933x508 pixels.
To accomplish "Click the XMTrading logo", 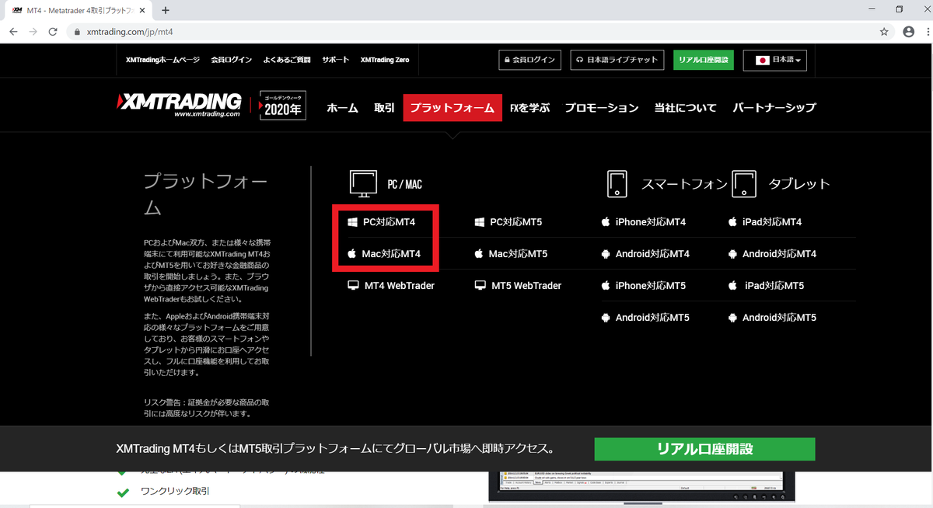I will (178, 105).
